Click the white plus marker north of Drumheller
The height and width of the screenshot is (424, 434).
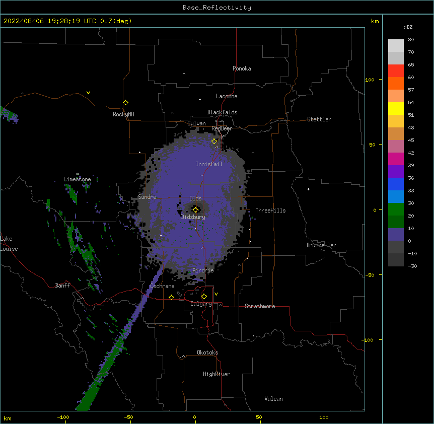pos(308,189)
